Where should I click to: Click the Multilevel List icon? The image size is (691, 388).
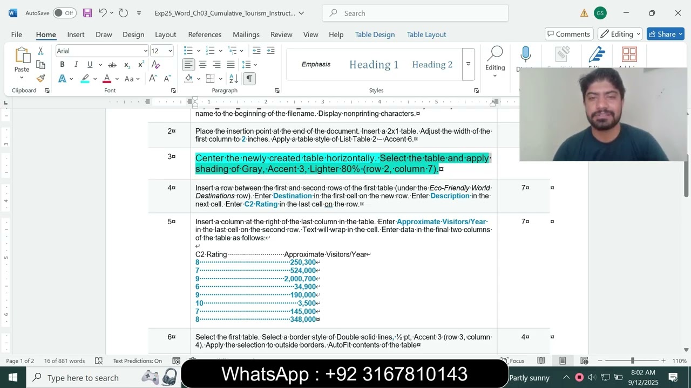[233, 51]
